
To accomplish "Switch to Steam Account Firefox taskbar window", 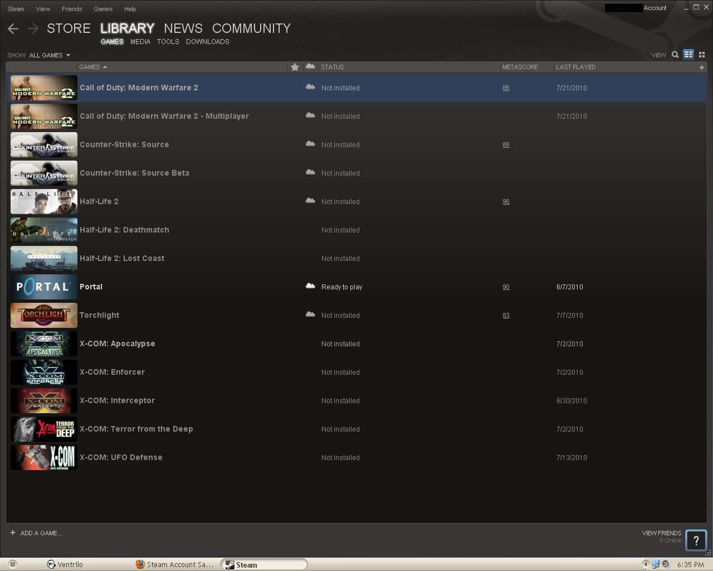I will (x=175, y=564).
